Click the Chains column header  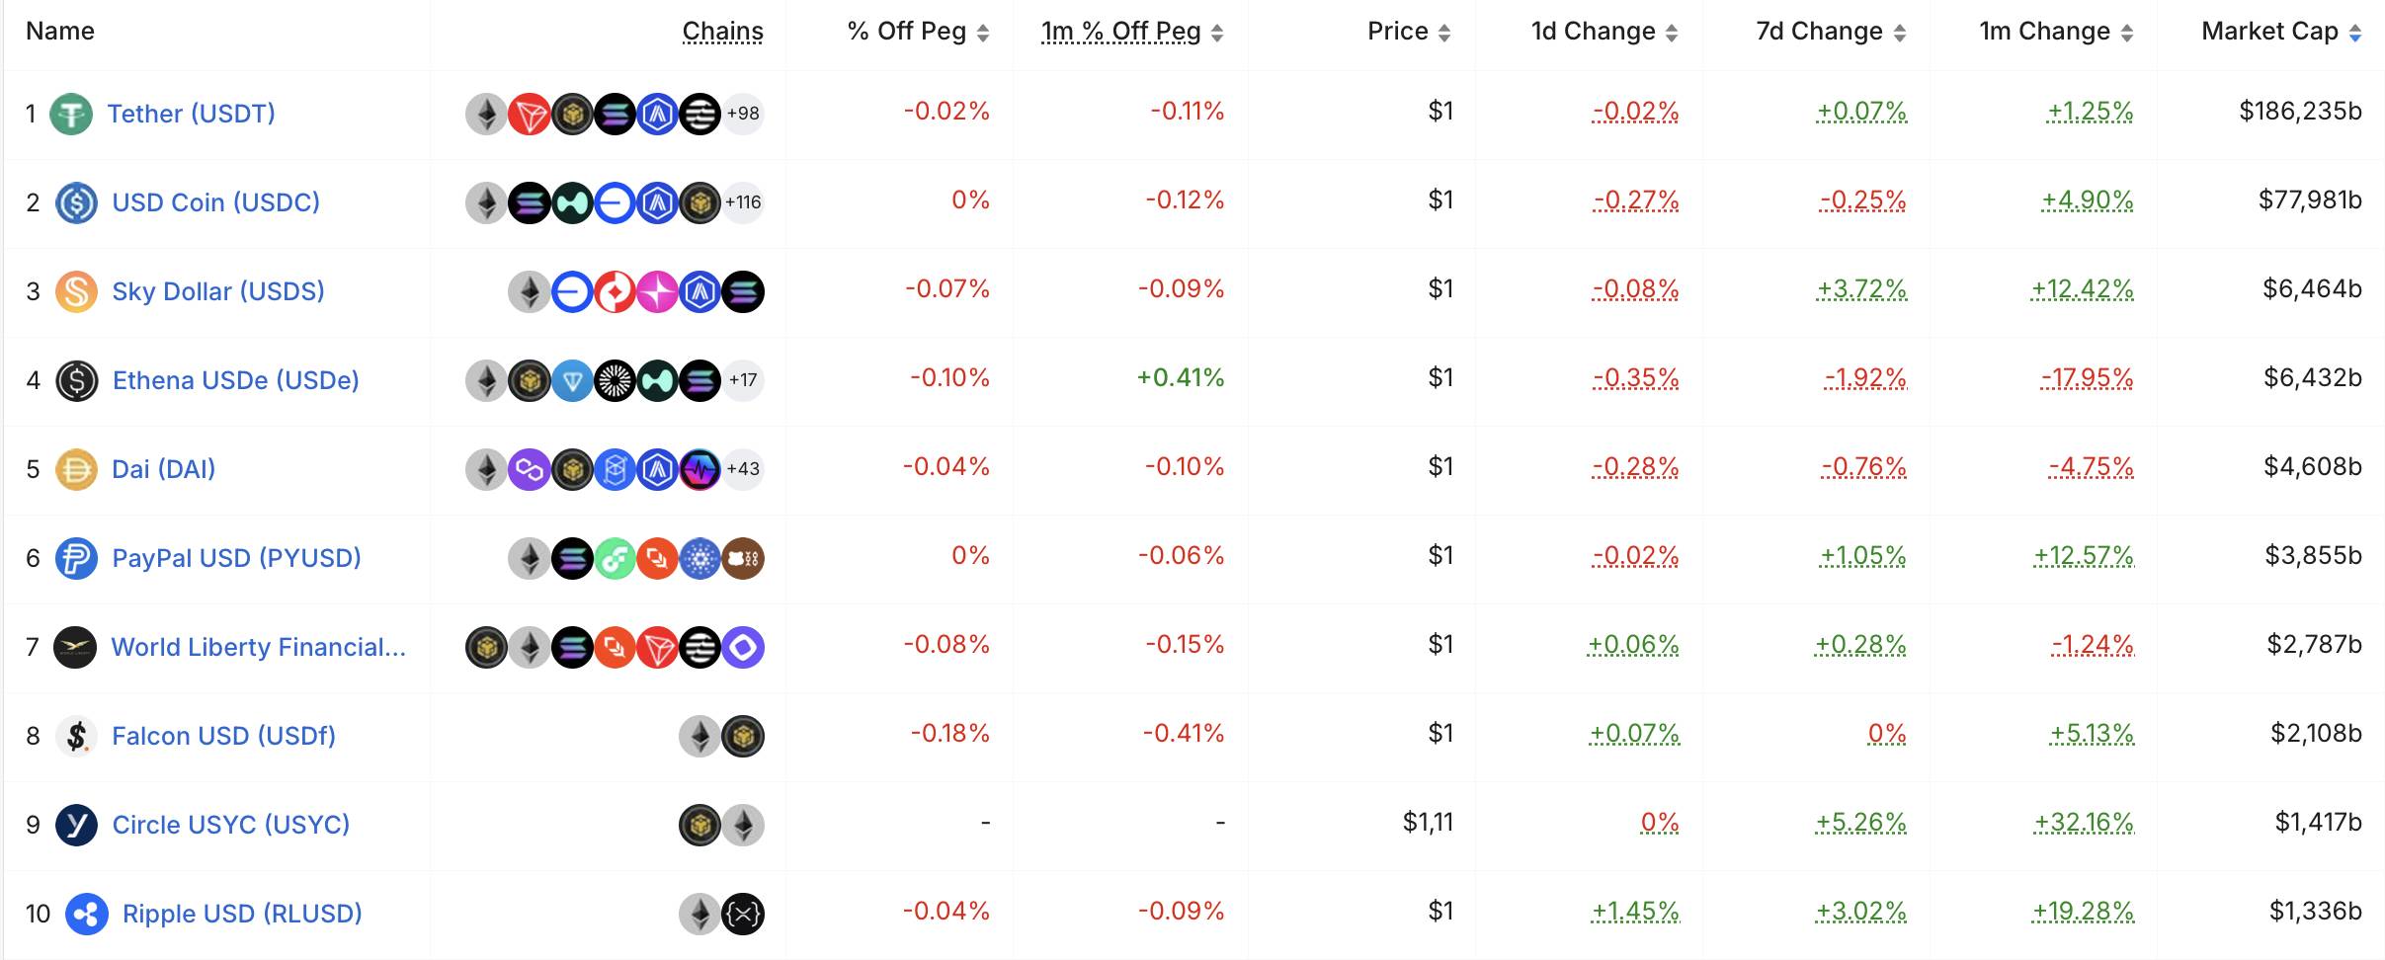pyautogui.click(x=722, y=32)
